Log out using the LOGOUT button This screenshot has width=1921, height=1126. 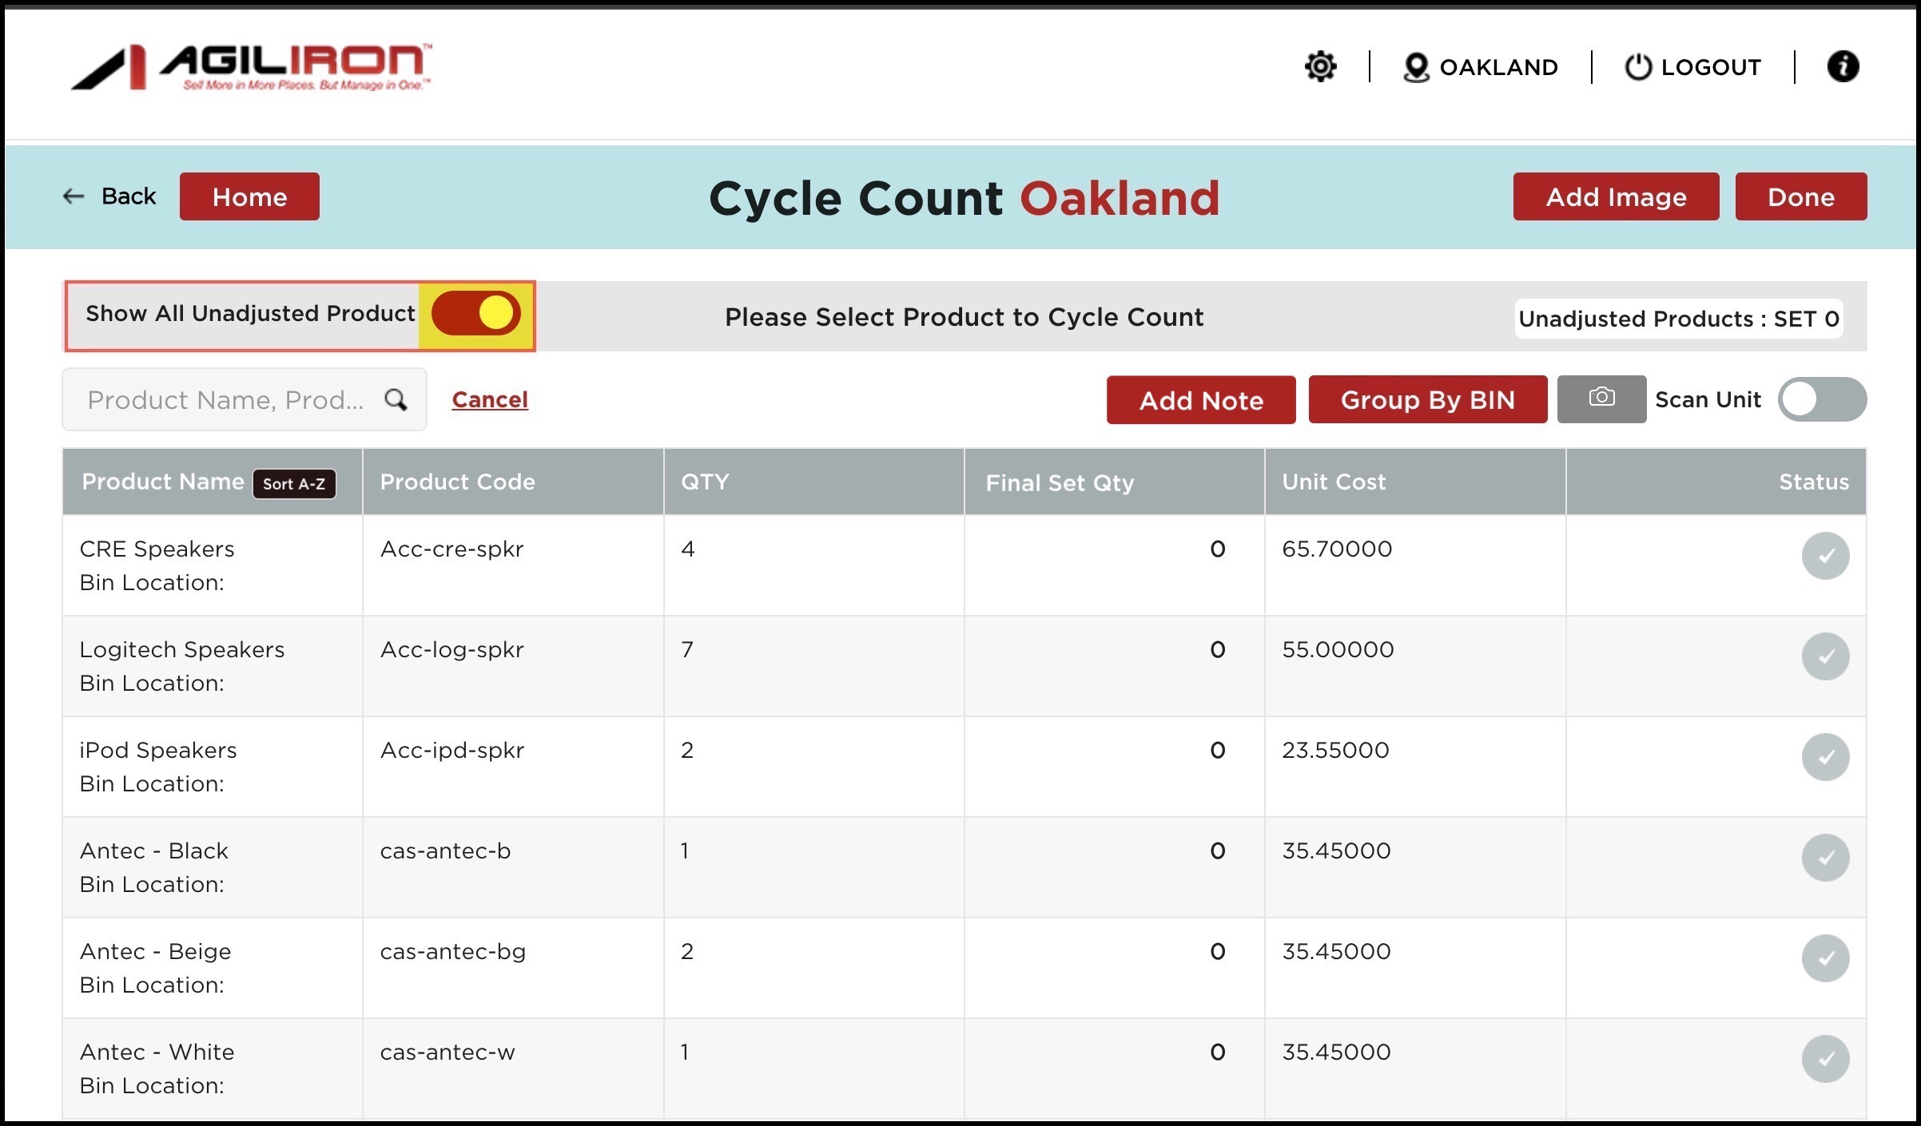[x=1692, y=67]
